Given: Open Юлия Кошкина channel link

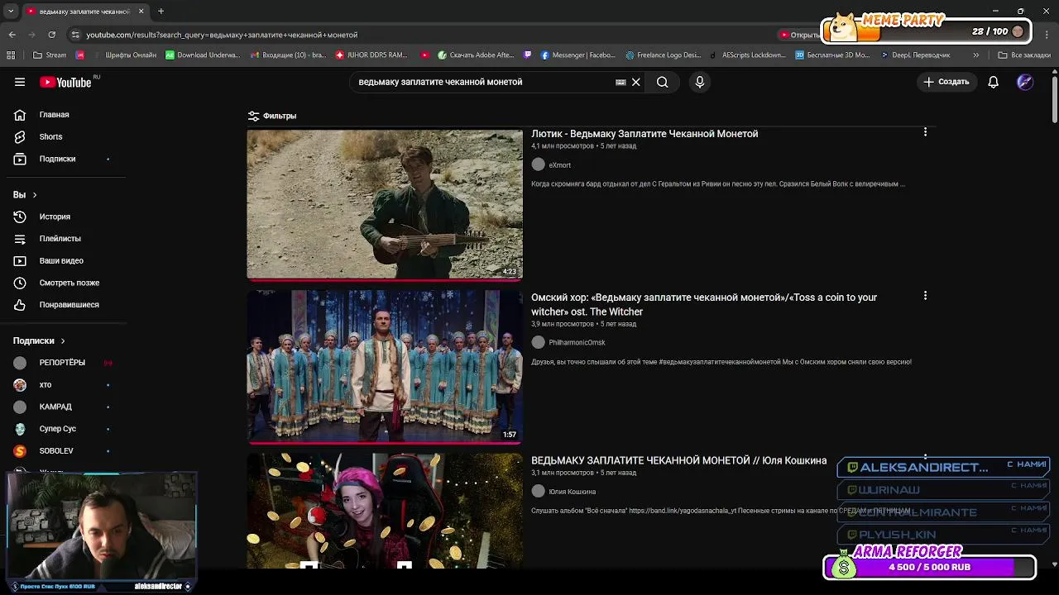Looking at the screenshot, I should click(x=572, y=492).
